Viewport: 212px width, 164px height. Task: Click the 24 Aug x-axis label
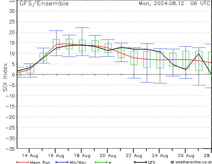pos(160,156)
